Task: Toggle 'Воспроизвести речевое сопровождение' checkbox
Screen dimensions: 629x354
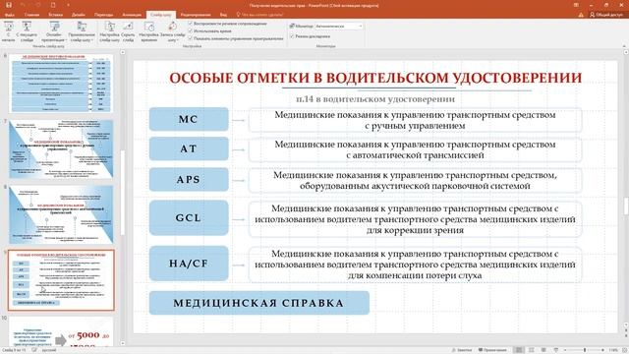Action: (x=191, y=24)
